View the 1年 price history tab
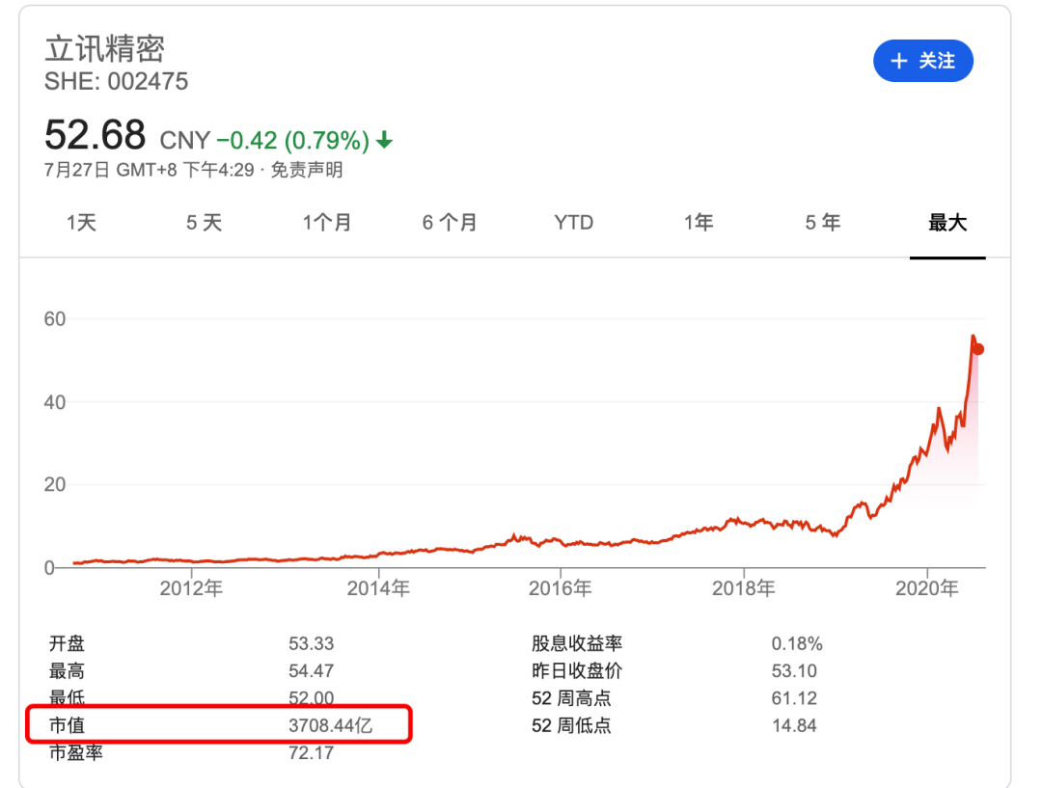 pos(699,223)
